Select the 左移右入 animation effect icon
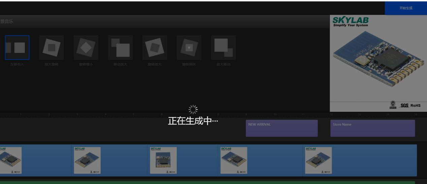The height and width of the screenshot is (184, 427). pos(17,48)
